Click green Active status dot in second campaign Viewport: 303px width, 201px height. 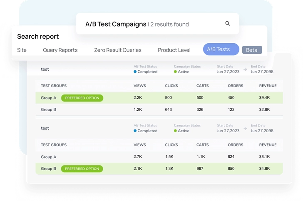pos(176,131)
